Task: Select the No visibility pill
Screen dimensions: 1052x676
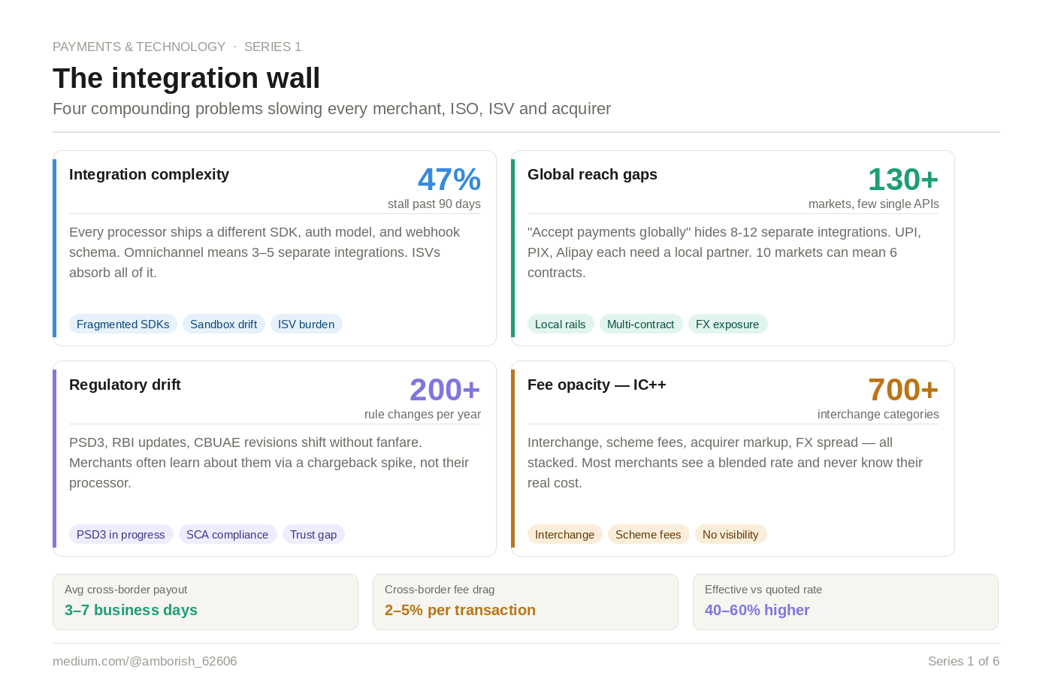Action: click(x=730, y=534)
